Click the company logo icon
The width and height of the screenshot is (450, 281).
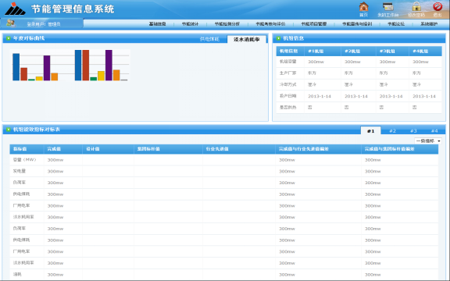point(15,9)
